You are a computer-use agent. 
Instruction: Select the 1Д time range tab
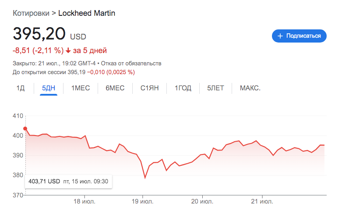tap(21, 88)
